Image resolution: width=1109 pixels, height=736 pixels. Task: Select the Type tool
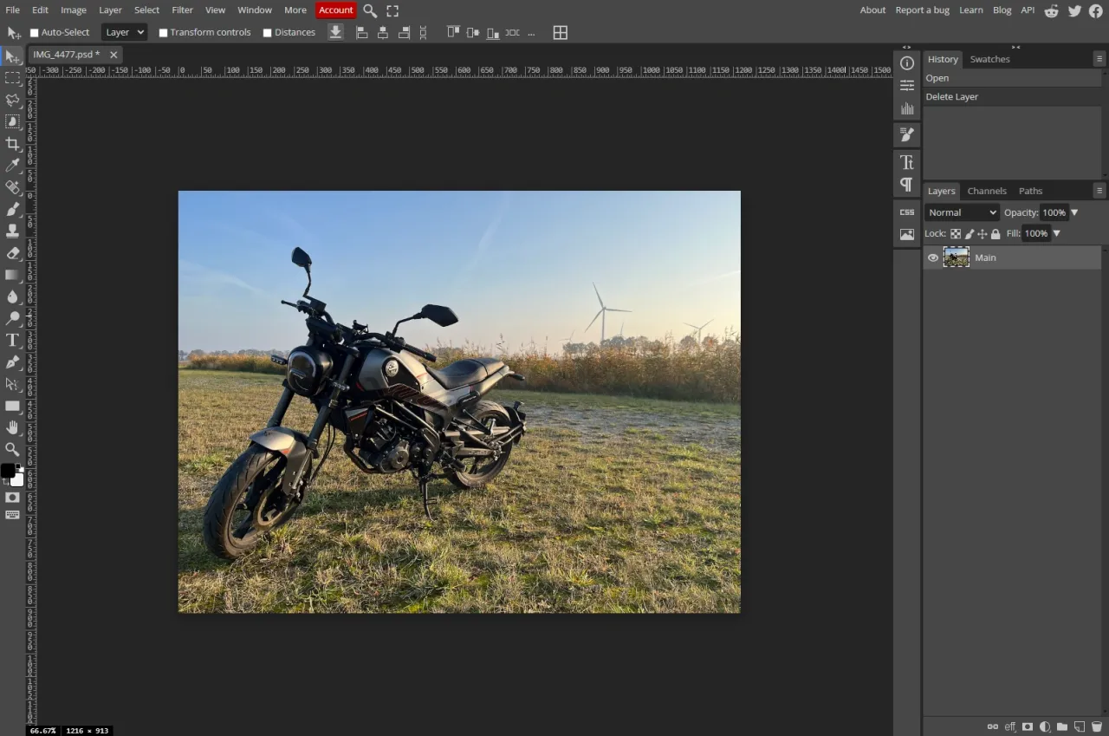12,340
